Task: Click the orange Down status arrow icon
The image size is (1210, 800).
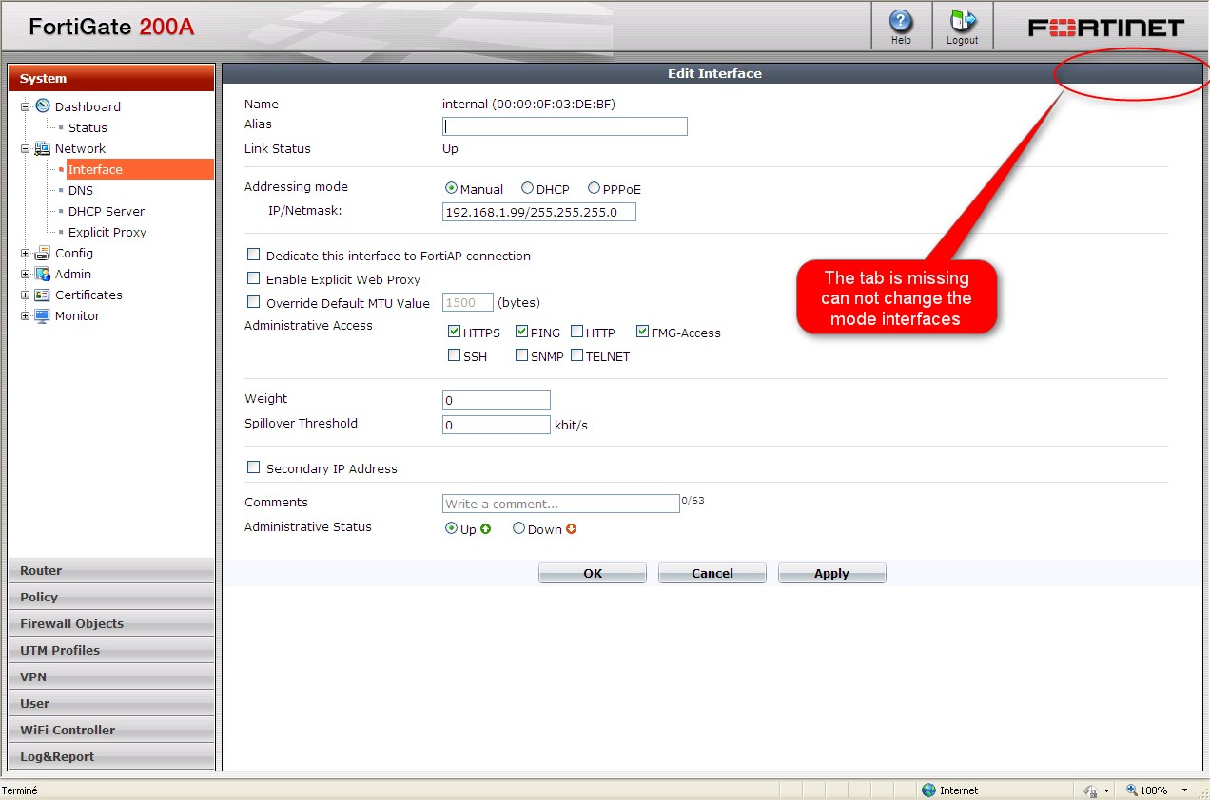Action: click(x=572, y=529)
